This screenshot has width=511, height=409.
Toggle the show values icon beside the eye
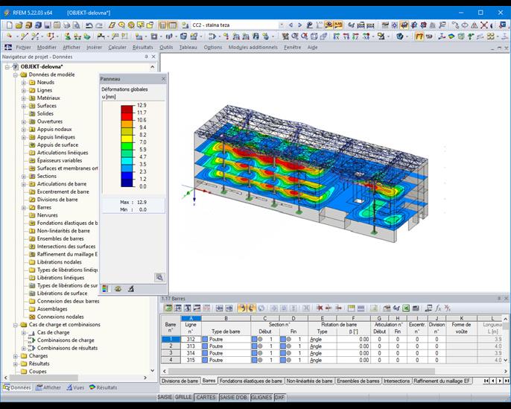(338, 25)
